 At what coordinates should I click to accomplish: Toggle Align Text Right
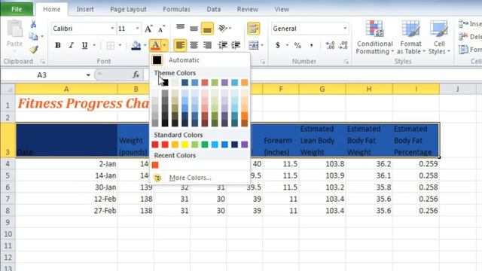(207, 45)
